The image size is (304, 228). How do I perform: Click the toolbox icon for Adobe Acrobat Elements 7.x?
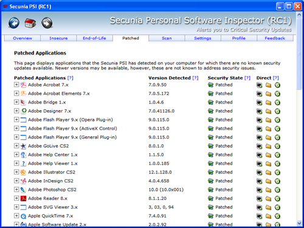pyautogui.click(x=259, y=94)
